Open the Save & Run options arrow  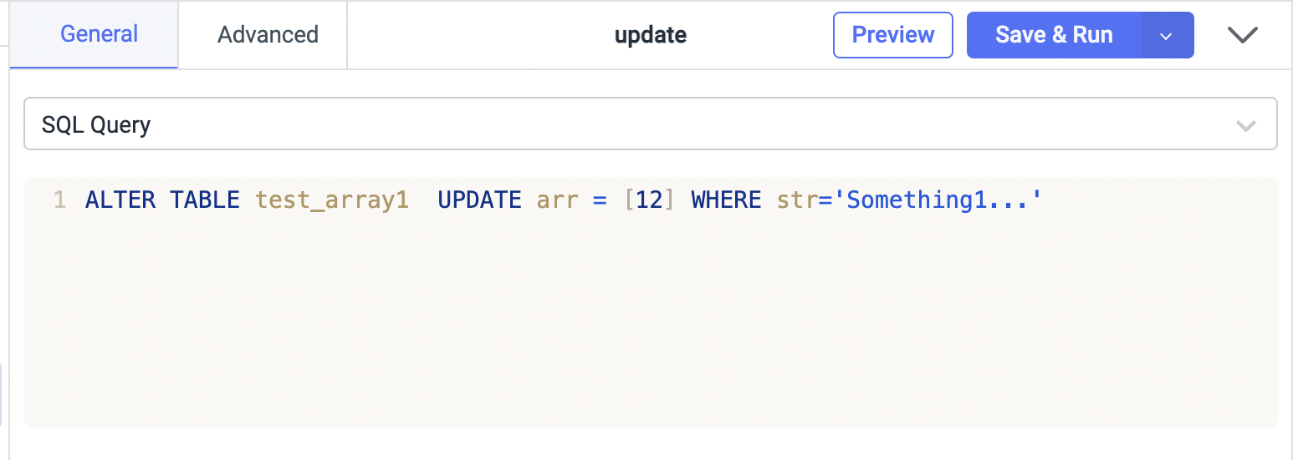click(1167, 36)
